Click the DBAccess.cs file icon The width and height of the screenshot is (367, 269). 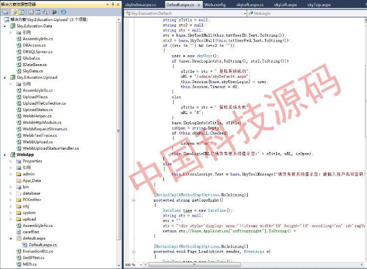point(19,45)
